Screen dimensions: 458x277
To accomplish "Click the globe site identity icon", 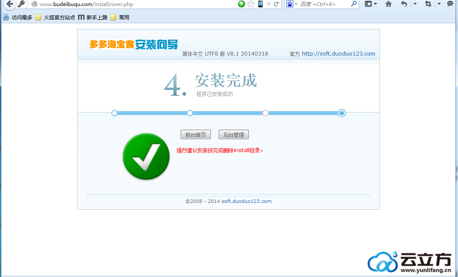I will pyautogui.click(x=35, y=4).
